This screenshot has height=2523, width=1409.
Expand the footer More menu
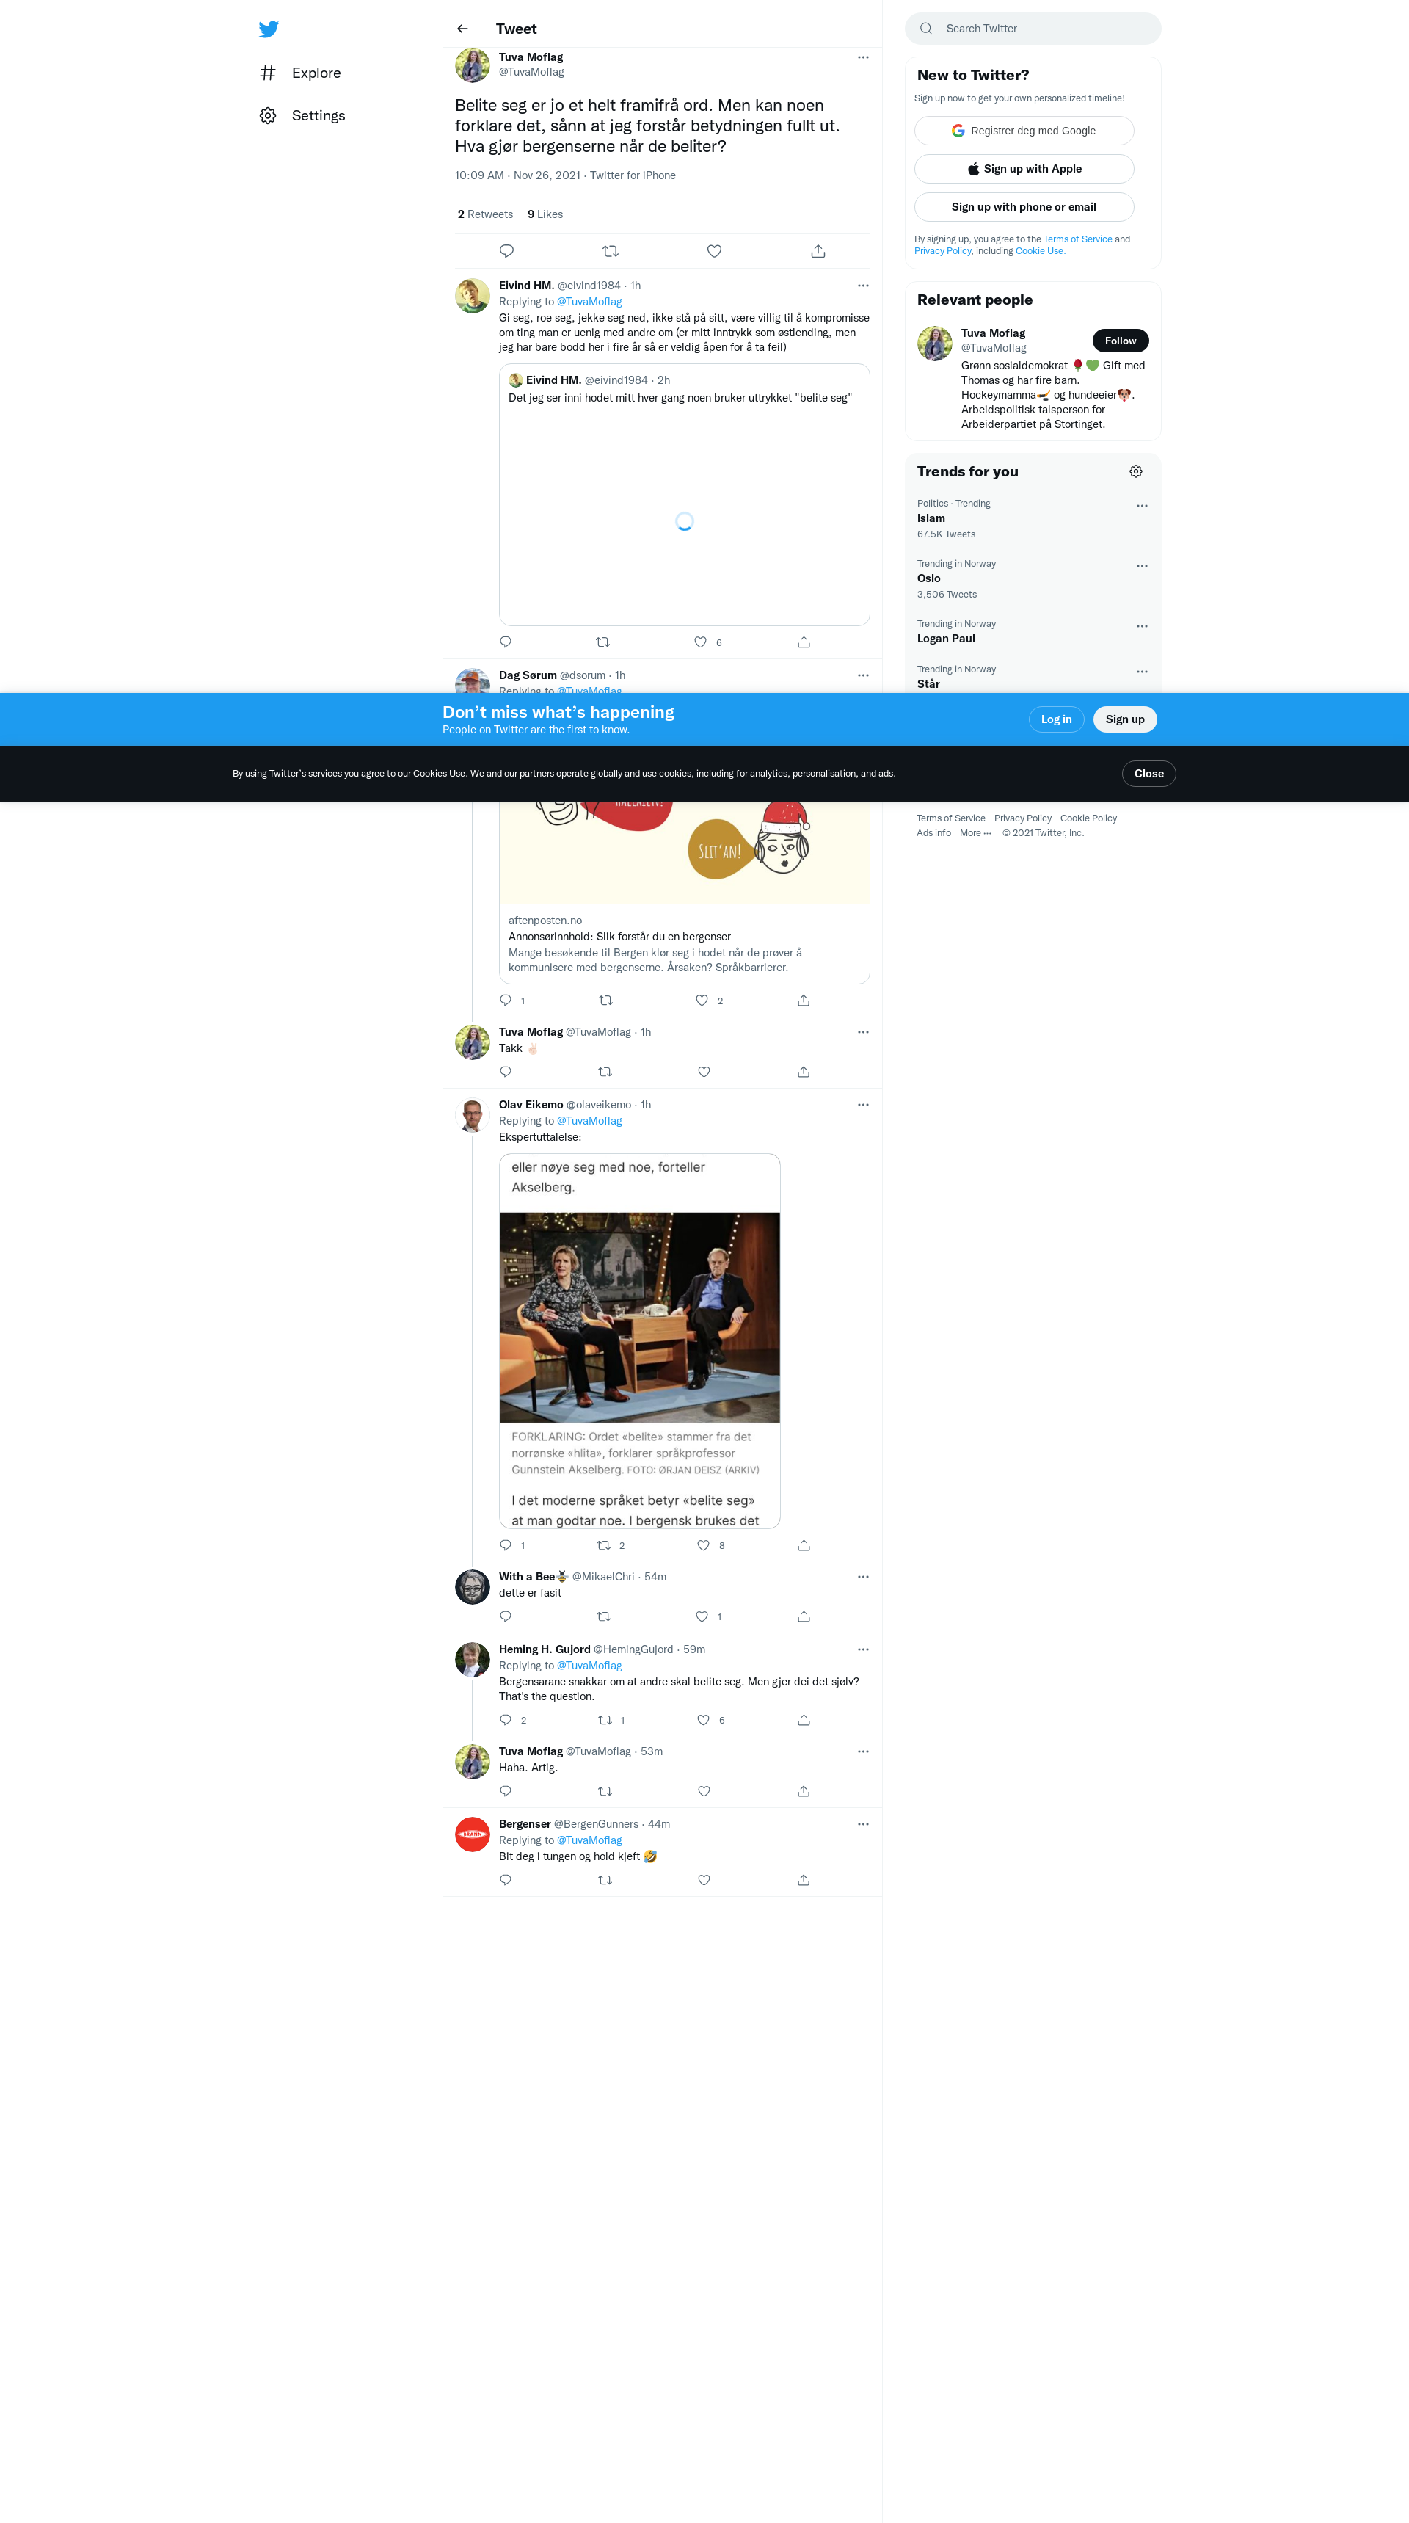975,833
